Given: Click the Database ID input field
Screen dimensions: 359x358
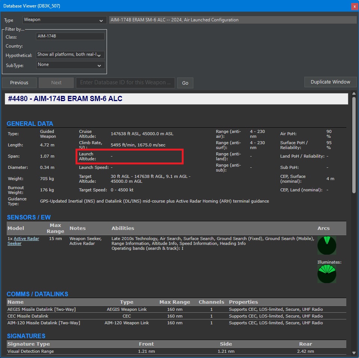Looking at the screenshot, I should (x=125, y=82).
